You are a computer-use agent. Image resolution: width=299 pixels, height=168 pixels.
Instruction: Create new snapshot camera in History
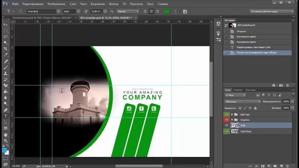281,85
